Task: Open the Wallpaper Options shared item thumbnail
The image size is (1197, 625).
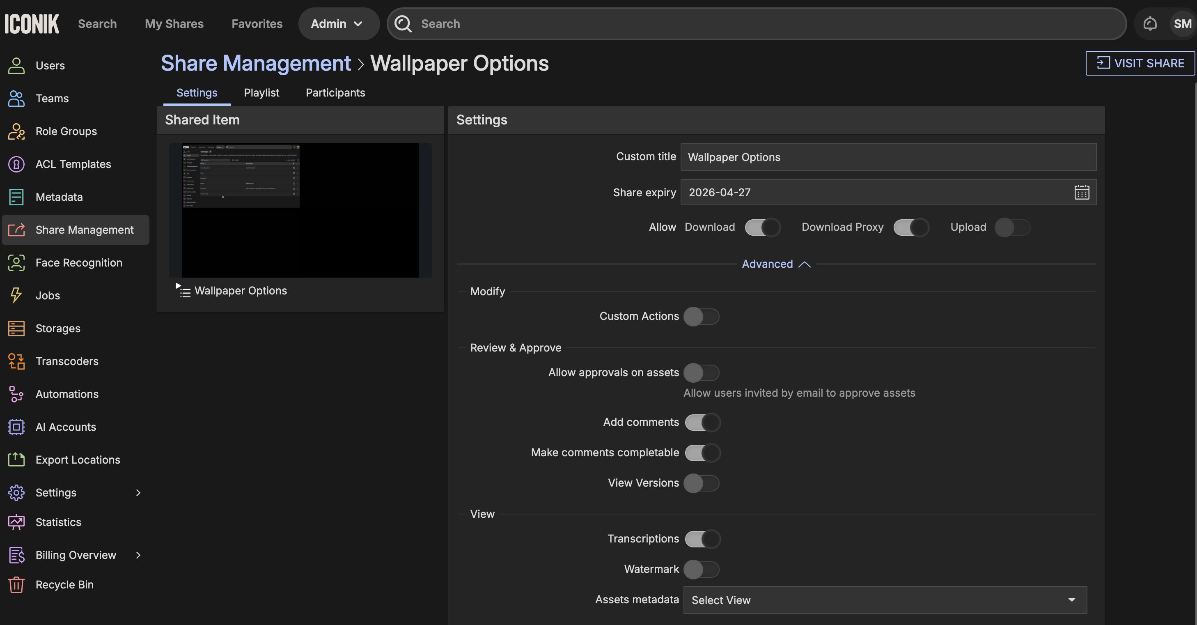Action: pos(300,210)
